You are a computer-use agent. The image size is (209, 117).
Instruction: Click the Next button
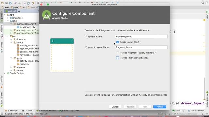[x=145, y=107]
